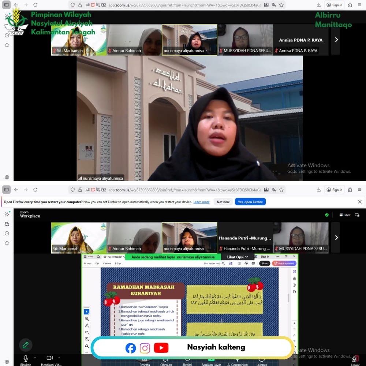Select Hananda Putri participant thumbnail
This screenshot has height=366, width=366.
[245, 238]
